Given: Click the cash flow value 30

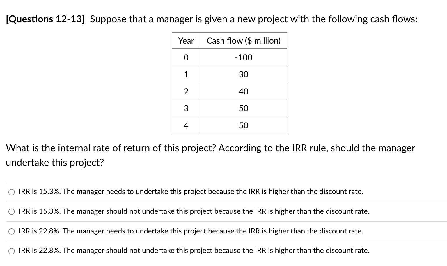Looking at the screenshot, I should (244, 74).
